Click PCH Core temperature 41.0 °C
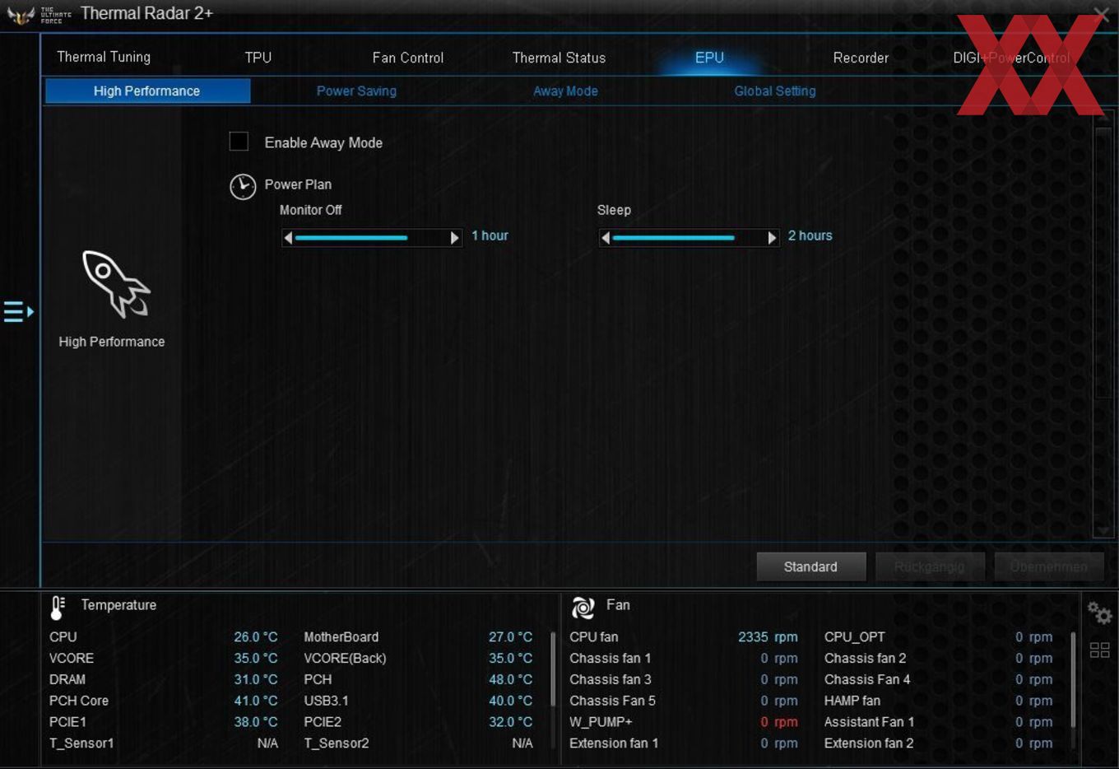 pyautogui.click(x=256, y=701)
